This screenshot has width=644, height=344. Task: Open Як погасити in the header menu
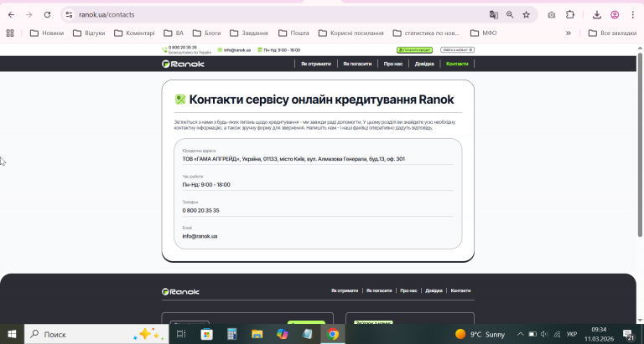(357, 64)
